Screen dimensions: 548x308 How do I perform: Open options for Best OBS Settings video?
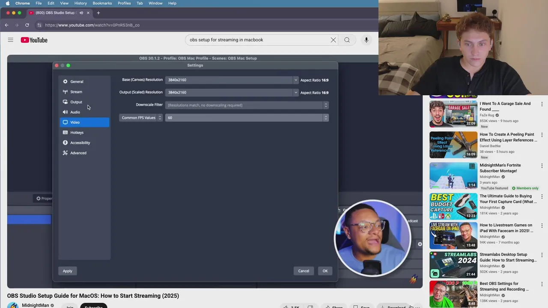[x=542, y=284]
